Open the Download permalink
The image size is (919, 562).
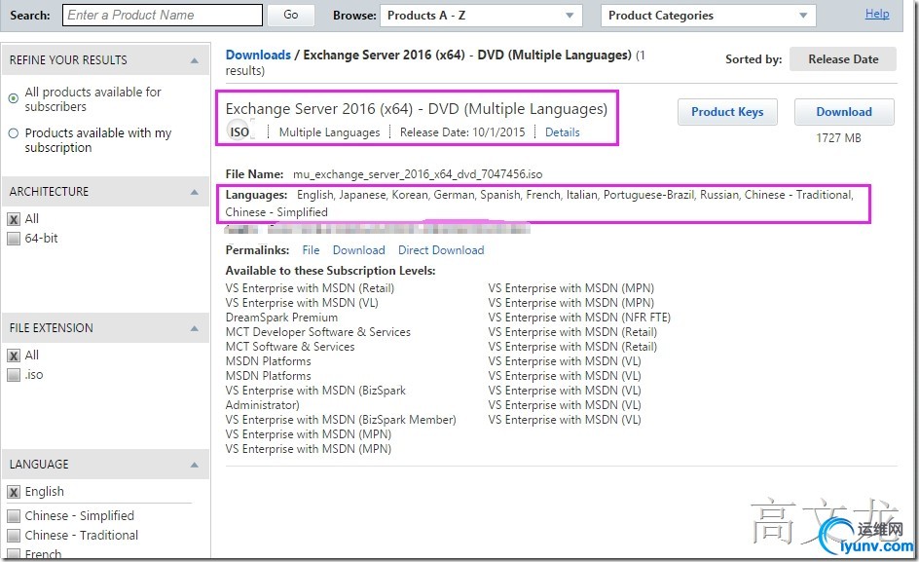point(358,250)
